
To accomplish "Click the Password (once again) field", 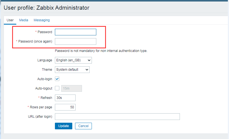I will (76, 41).
